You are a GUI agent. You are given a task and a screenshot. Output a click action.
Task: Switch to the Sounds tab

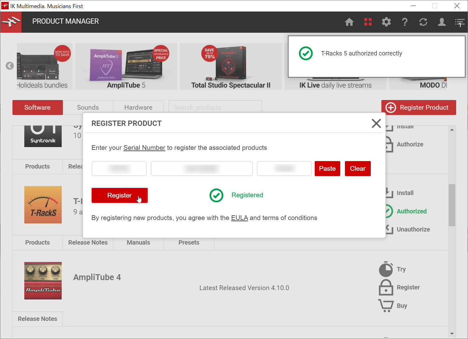tap(88, 107)
